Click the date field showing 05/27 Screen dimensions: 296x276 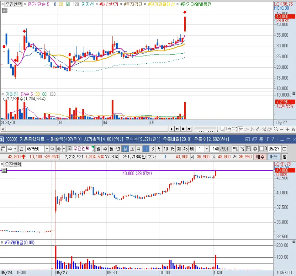coord(274,149)
